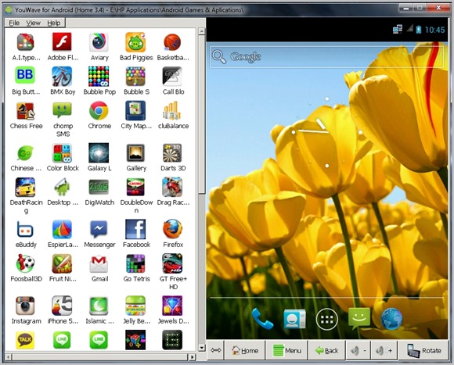Click the Back button
454x365 pixels.
326,351
